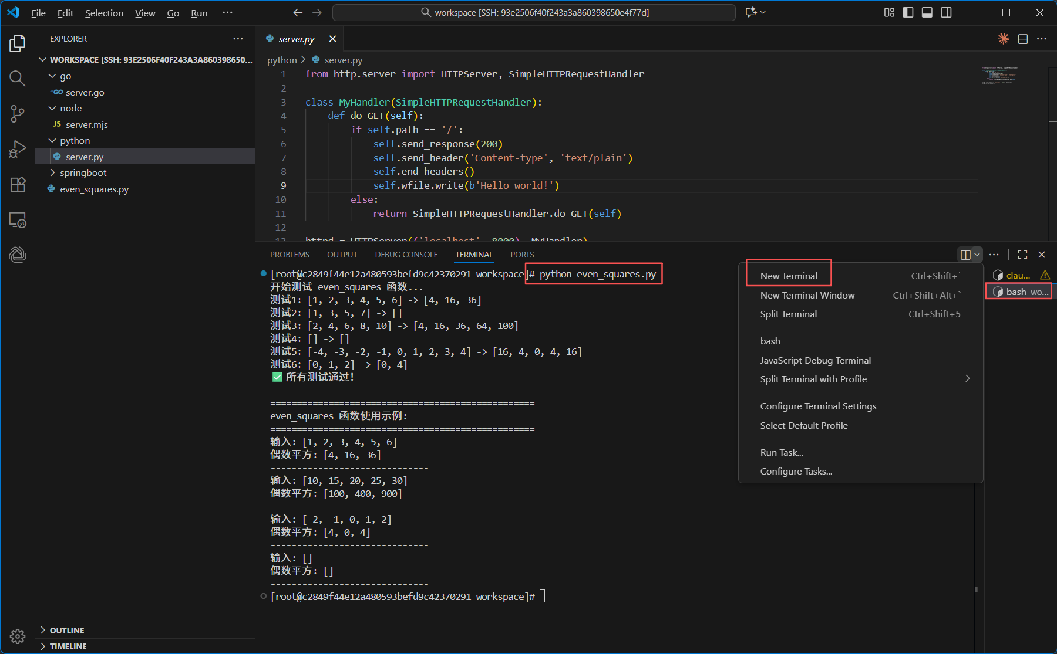Select New Terminal from the menu
The height and width of the screenshot is (654, 1057).
click(789, 276)
